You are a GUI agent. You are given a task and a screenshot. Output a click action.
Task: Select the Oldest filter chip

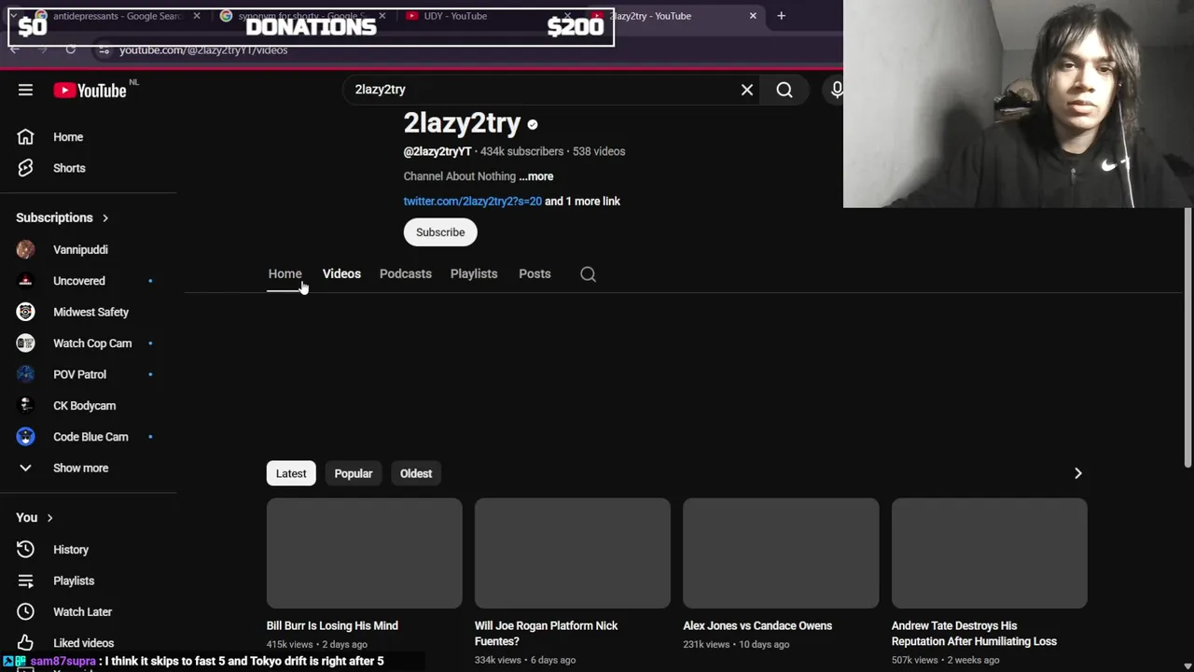[416, 473]
